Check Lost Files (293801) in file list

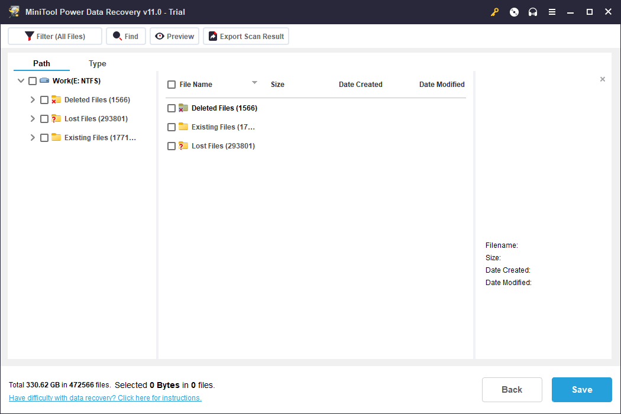[x=172, y=146]
